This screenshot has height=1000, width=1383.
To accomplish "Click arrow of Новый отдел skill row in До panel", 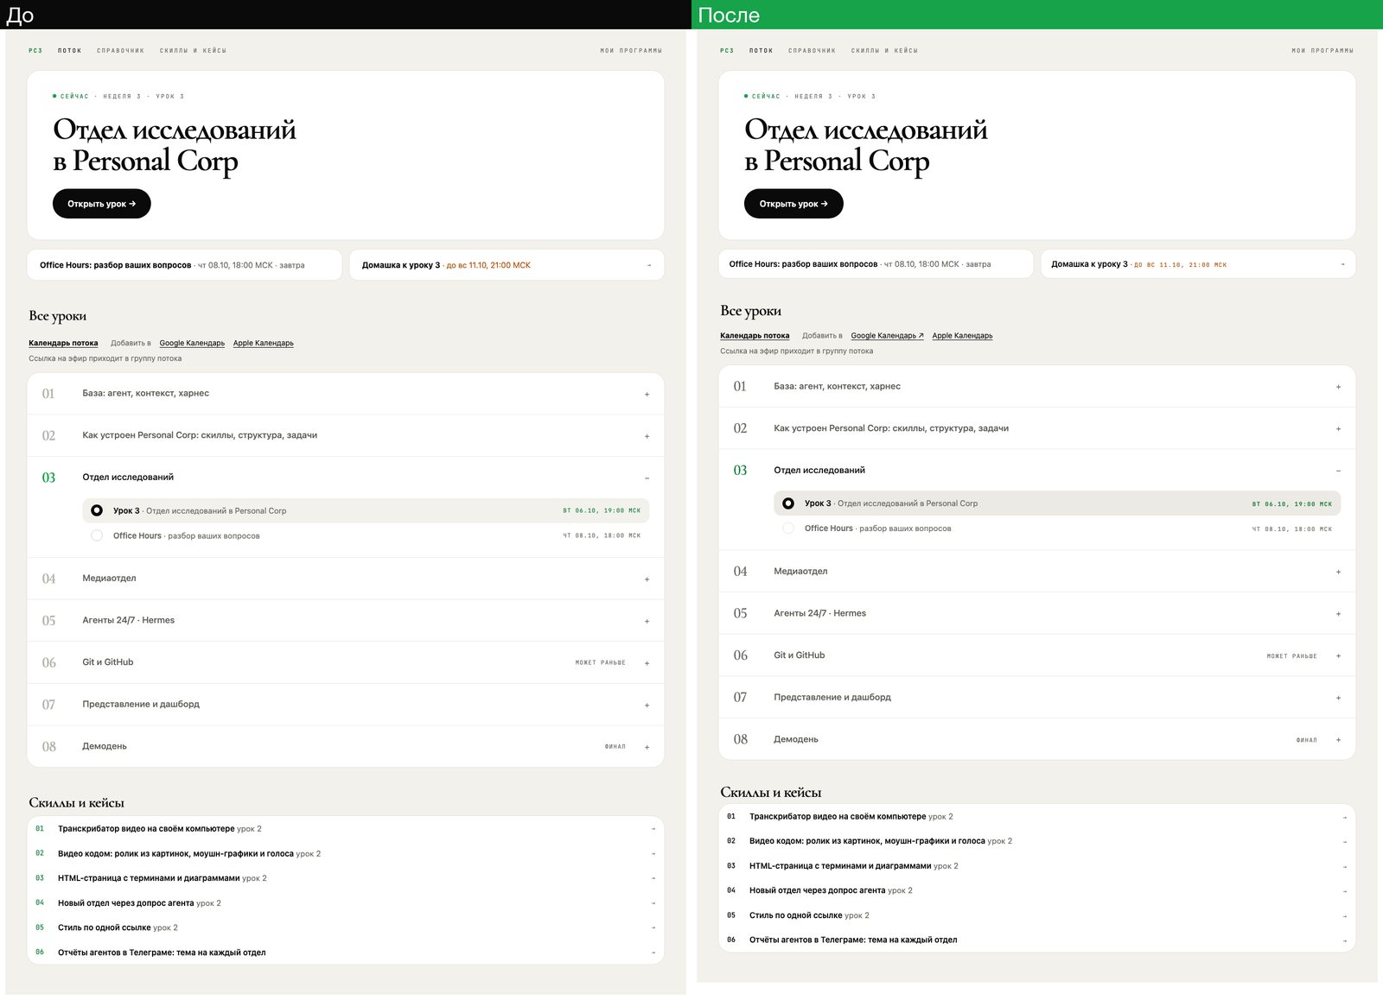I will click(x=653, y=903).
